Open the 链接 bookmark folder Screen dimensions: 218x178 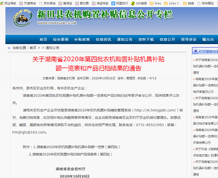tap(188, 3)
